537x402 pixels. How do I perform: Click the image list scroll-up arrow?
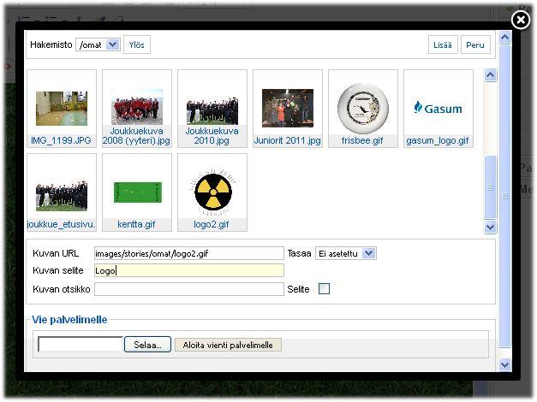(x=490, y=75)
